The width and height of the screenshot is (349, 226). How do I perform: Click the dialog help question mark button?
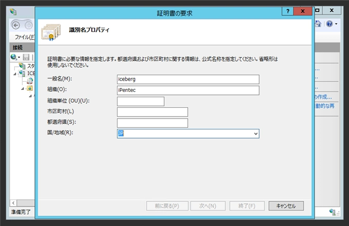pyautogui.click(x=287, y=11)
